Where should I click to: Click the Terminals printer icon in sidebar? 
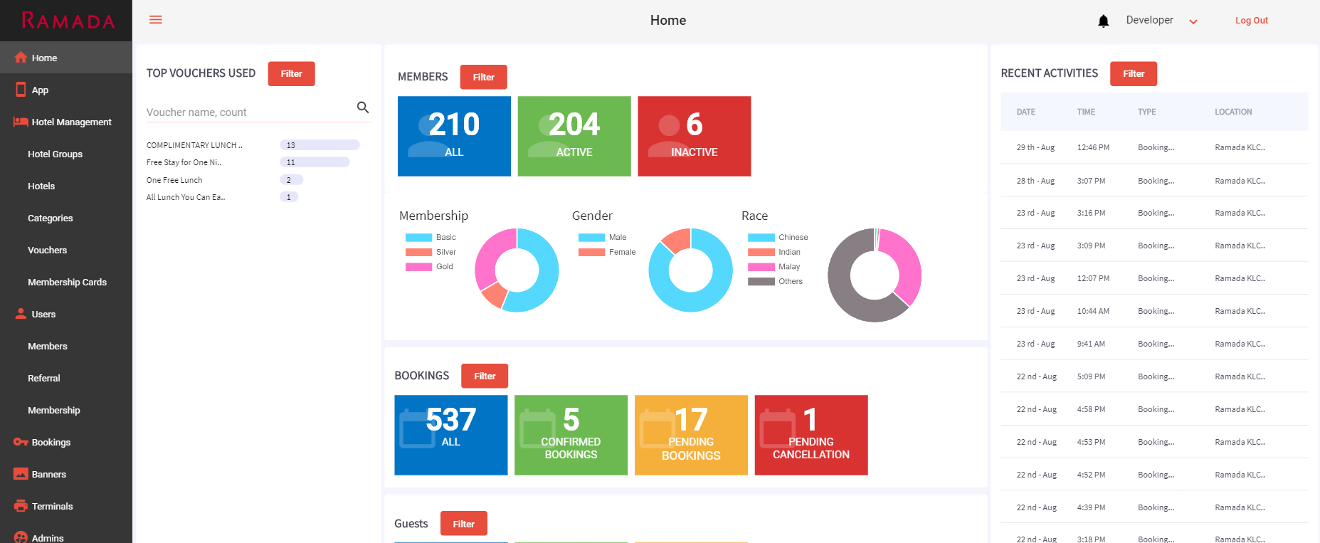(21, 506)
